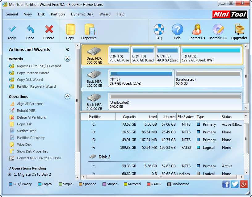Viewport: 252px width, 197px height.
Task: Collapse the Operations section
Action: pyautogui.click(x=68, y=97)
